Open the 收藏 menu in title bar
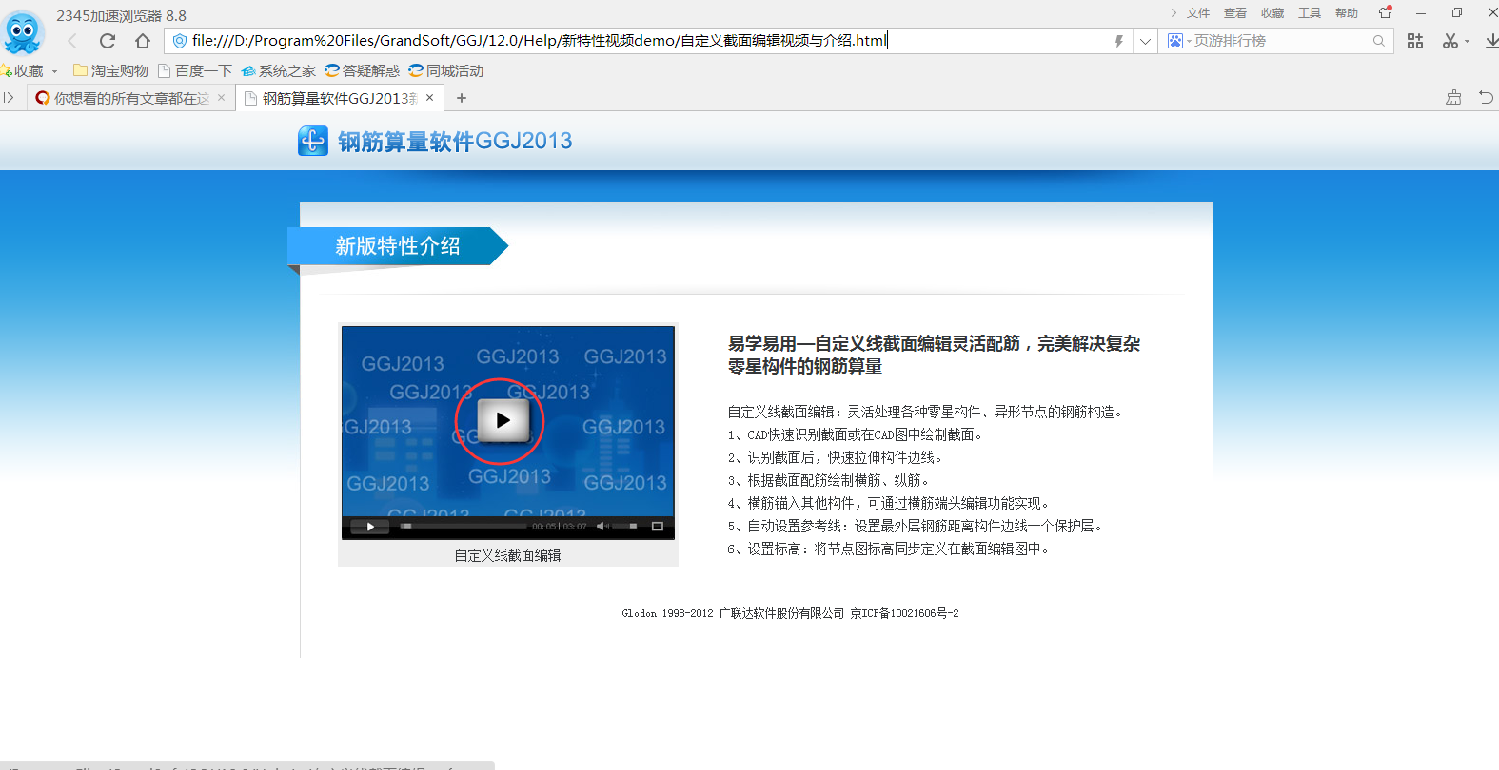 1272,13
